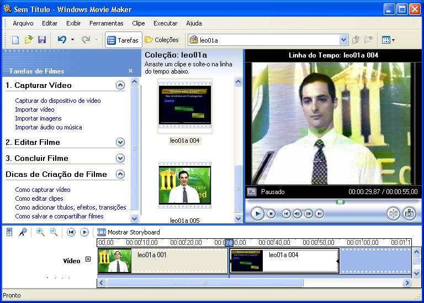The image size is (424, 303).
Task: Click the Split Clip button in preview
Action: (394, 213)
